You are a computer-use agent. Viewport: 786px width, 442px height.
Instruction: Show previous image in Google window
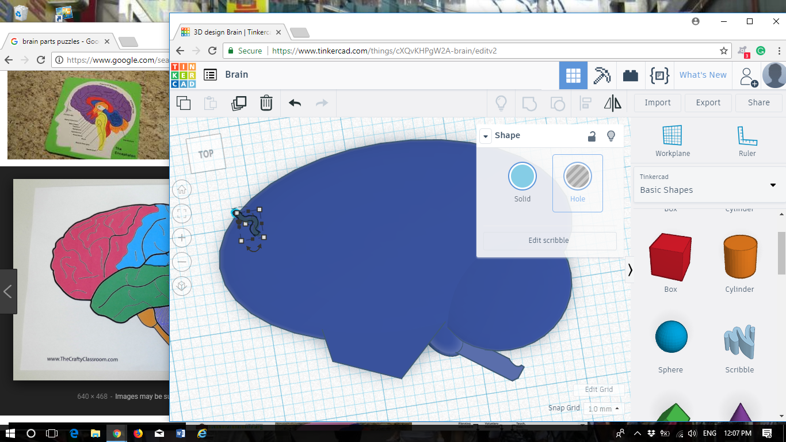click(8, 292)
